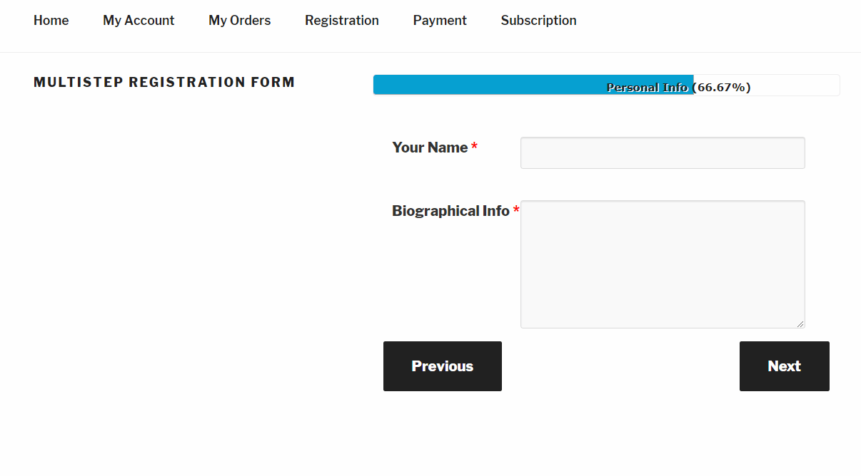Click the Personal Info progress label
861x476 pixels.
(x=647, y=88)
